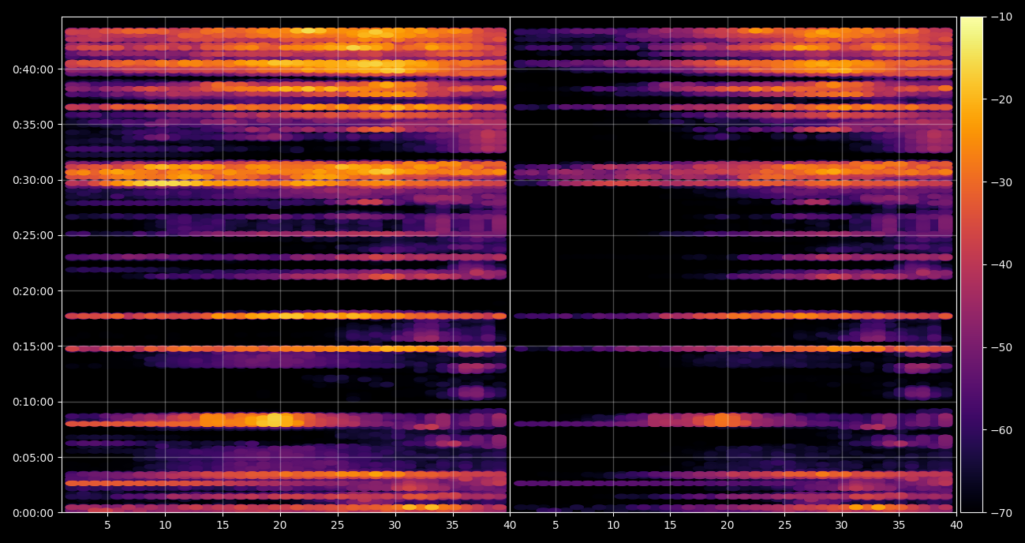Click the 0:20:00 time axis label
The width and height of the screenshot is (1025, 543).
(x=32, y=291)
